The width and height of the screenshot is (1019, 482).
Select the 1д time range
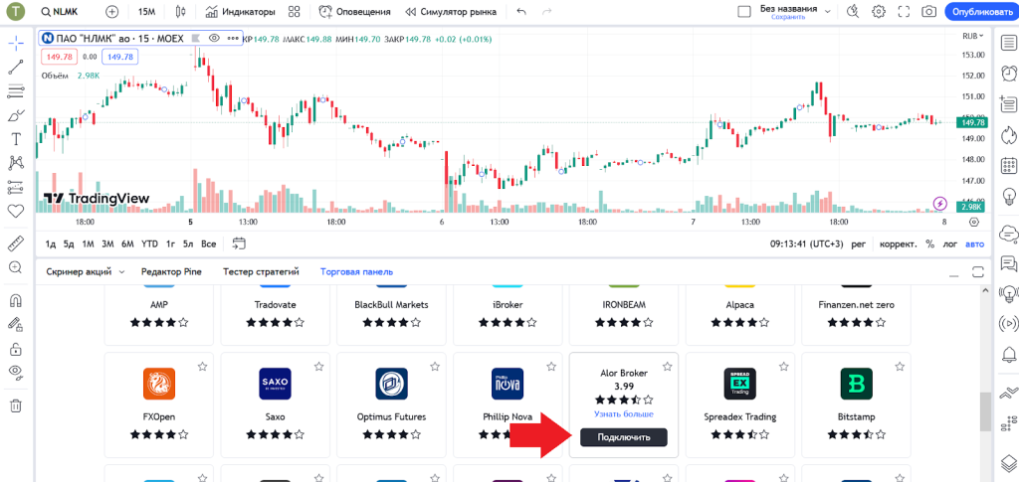pos(50,243)
